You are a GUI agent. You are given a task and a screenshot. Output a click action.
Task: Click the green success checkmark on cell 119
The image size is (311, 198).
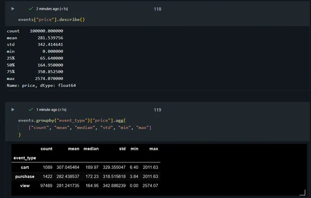31,109
